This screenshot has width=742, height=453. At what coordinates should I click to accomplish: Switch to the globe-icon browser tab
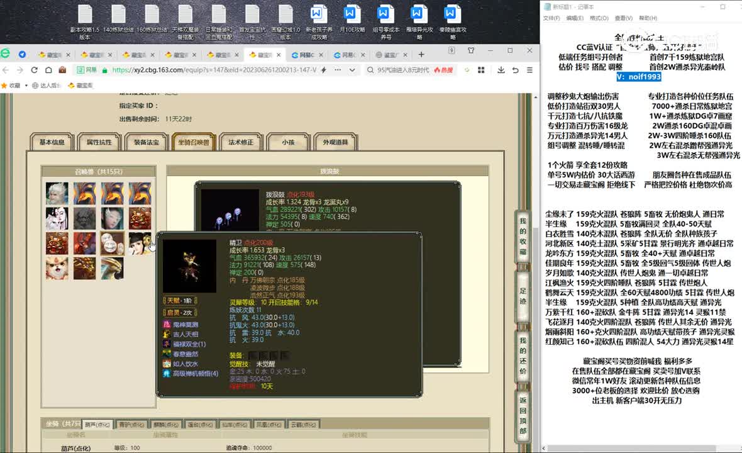tap(391, 55)
